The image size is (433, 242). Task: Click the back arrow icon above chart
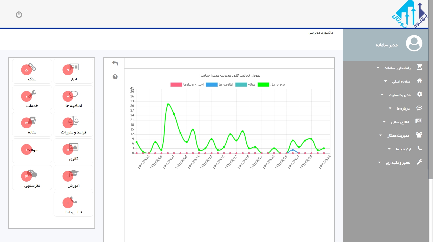click(x=115, y=63)
